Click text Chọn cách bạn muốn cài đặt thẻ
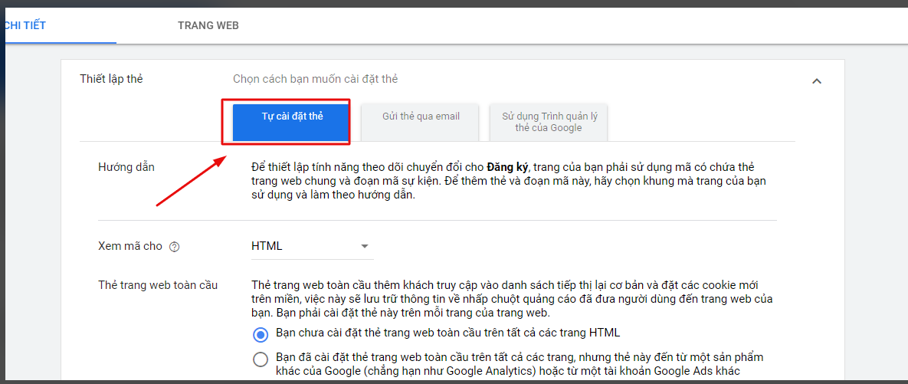Viewport: 908px width, 384px height. pos(315,79)
